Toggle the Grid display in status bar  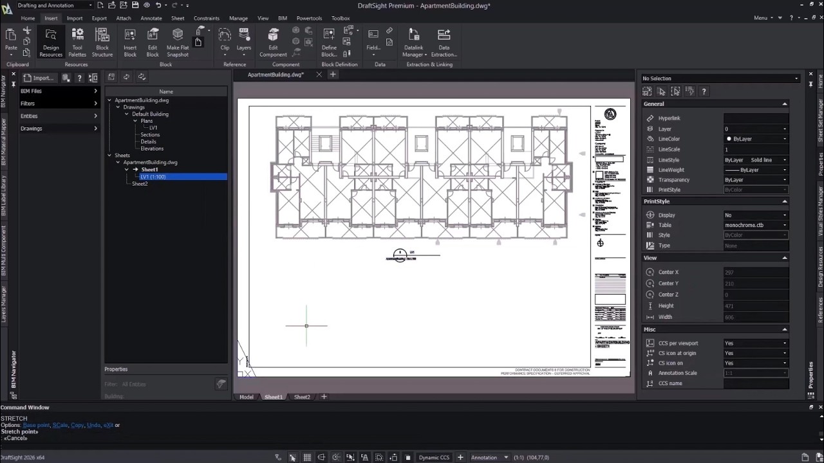click(307, 457)
